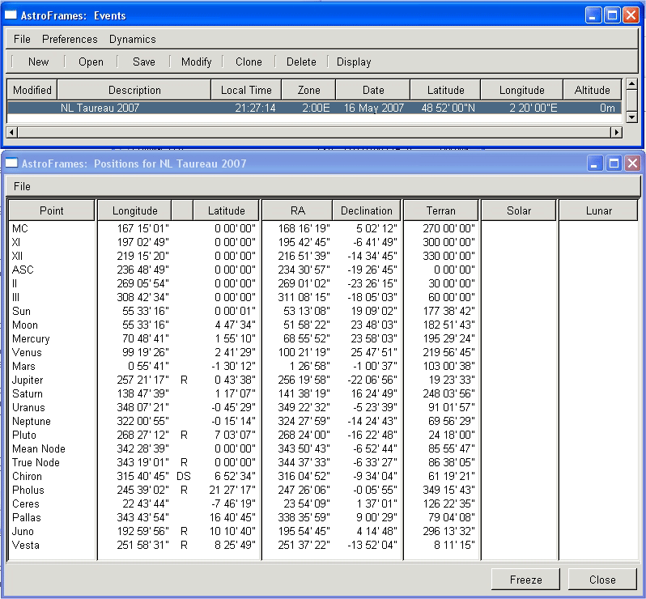Click the Declination column header
The width and height of the screenshot is (646, 599).
coord(366,210)
